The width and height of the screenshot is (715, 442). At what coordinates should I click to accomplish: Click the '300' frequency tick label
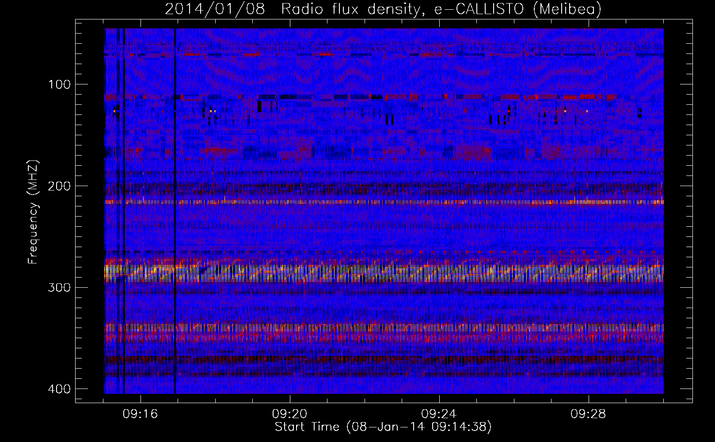coord(59,288)
